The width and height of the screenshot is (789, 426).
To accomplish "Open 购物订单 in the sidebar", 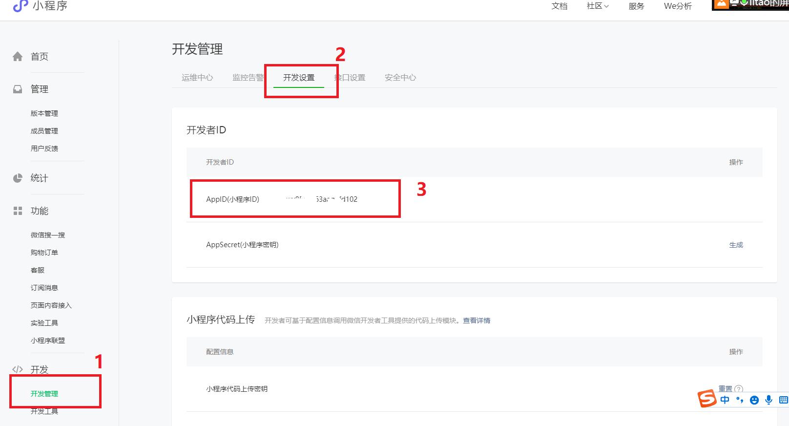I will 44,253.
